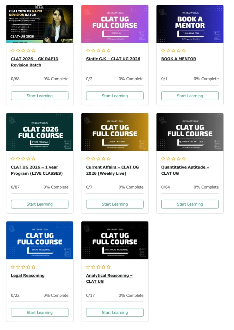234x330 pixels.
Task: Click the star rating on Book A Mentor card
Action: tap(173, 51)
